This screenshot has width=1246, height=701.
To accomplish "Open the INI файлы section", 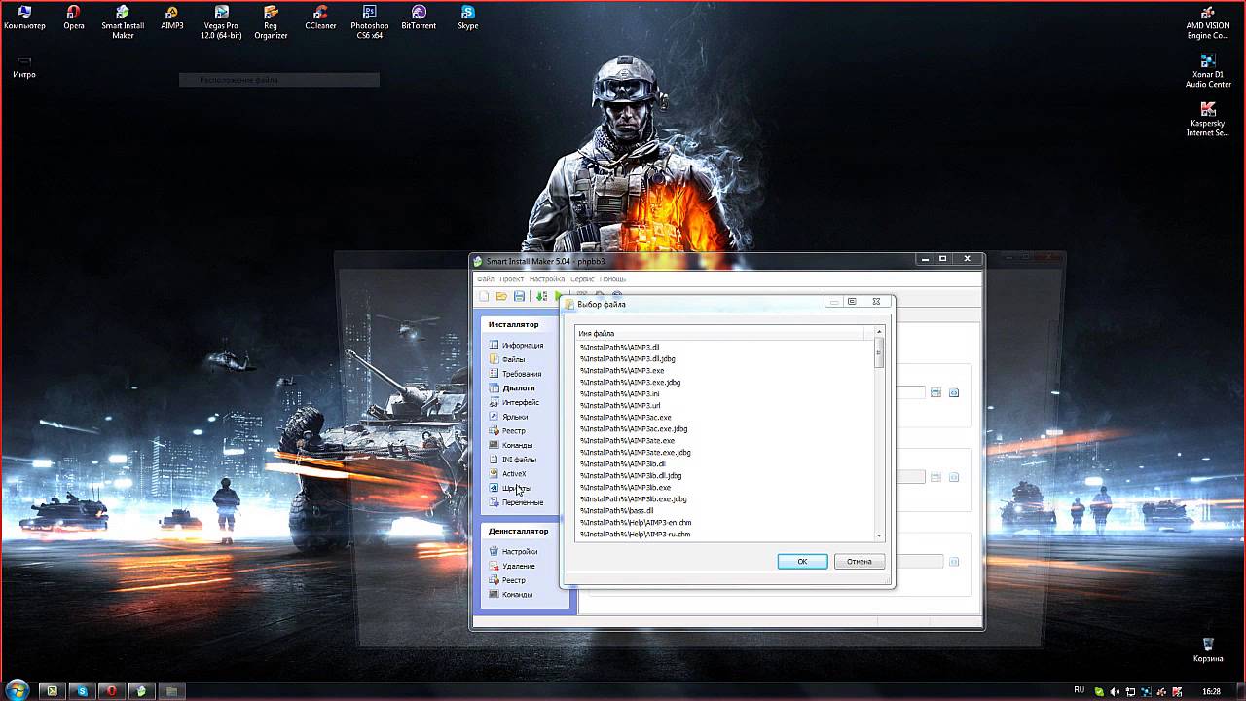I will point(513,460).
